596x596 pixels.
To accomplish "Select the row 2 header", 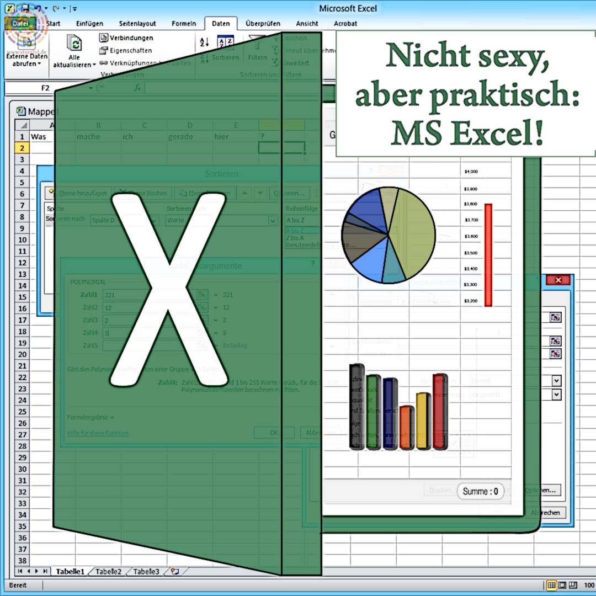I will [x=22, y=148].
